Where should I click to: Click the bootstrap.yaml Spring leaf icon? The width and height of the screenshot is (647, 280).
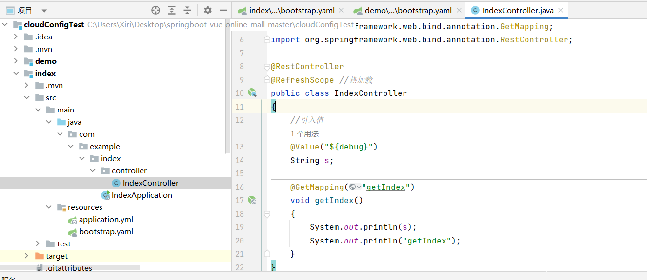coord(72,232)
